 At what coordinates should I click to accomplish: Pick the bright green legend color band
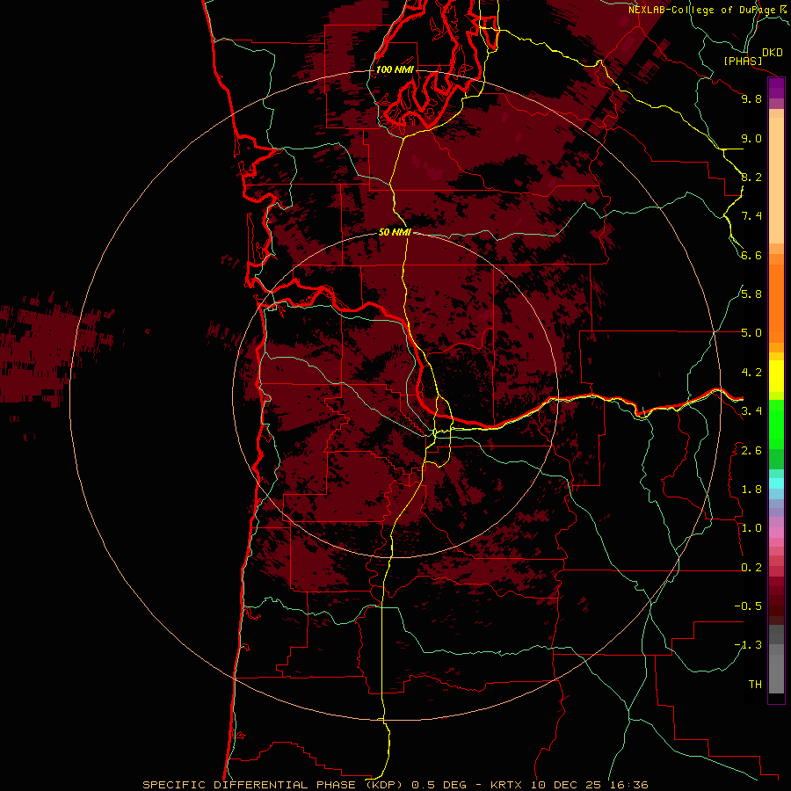coord(776,424)
